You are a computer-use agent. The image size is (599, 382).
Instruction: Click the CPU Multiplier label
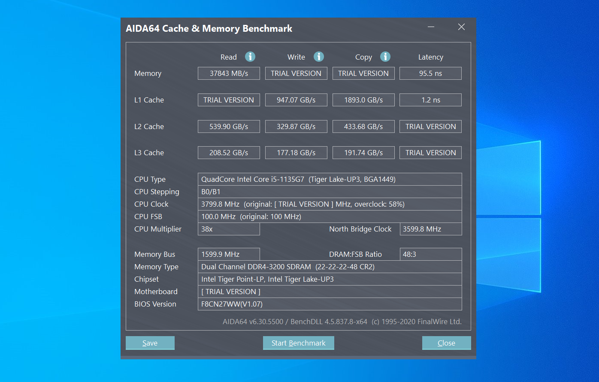point(158,229)
